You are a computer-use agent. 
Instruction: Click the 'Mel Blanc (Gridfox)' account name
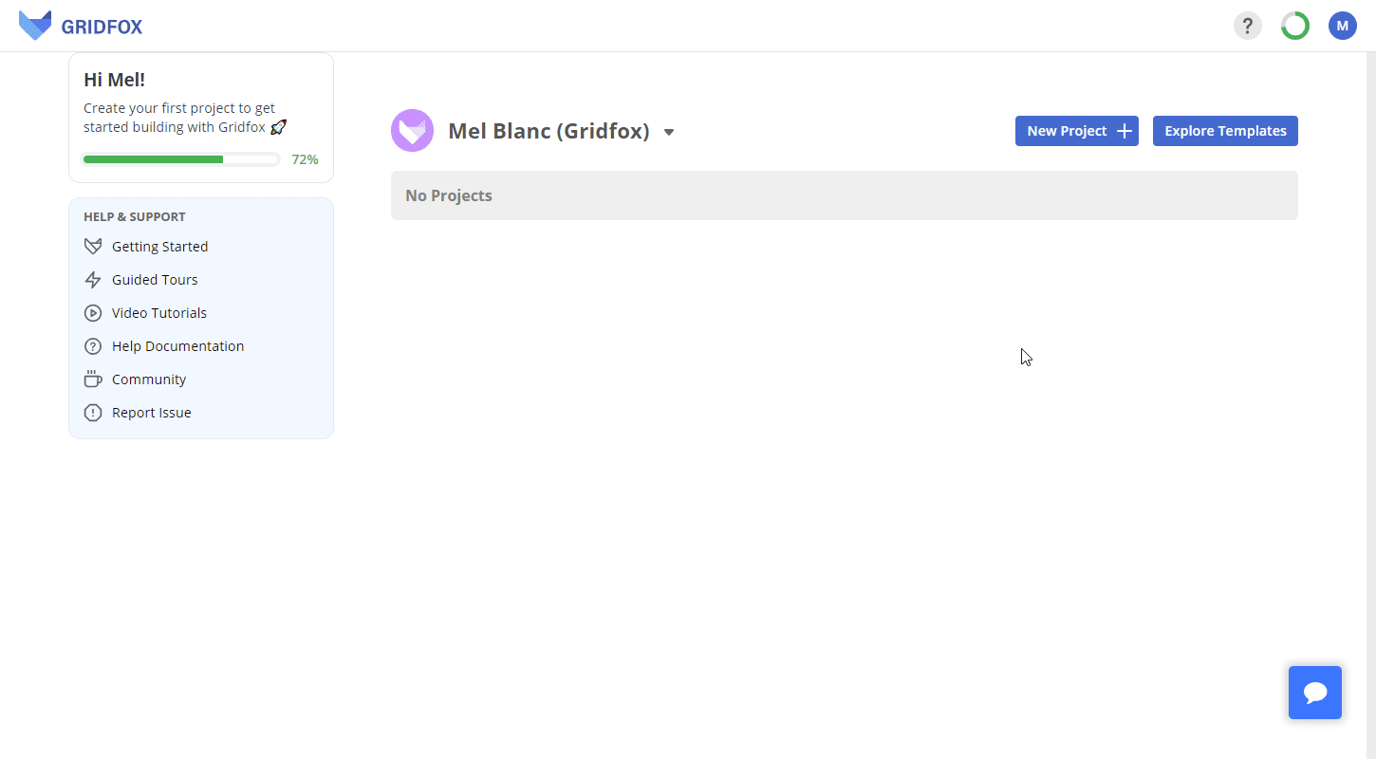coord(549,131)
